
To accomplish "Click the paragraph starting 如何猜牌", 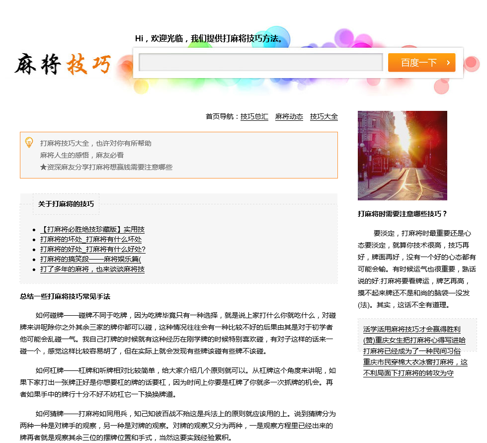I will tap(178, 425).
